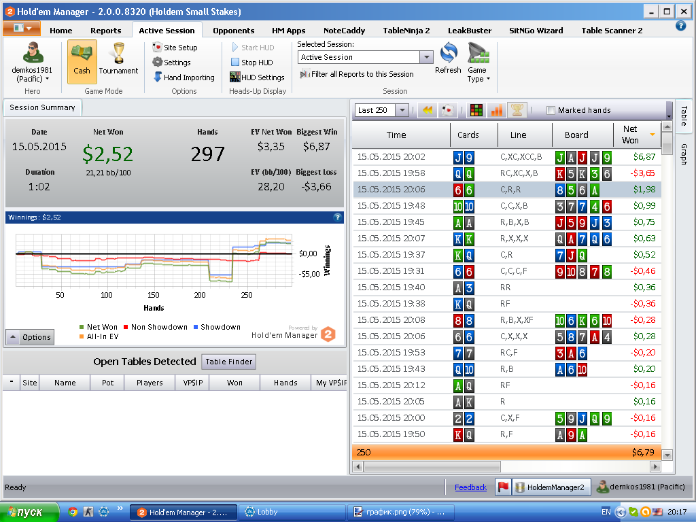This screenshot has width=696, height=522.
Task: Open Lobby taskbar window
Action: (x=291, y=512)
